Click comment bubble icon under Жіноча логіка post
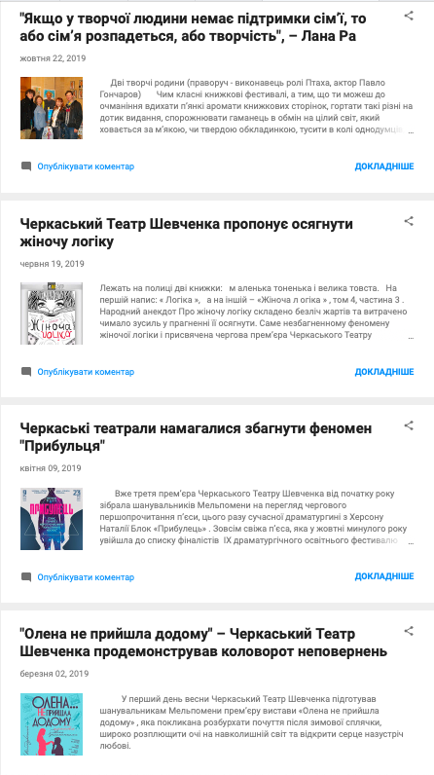434x775 pixels. [x=26, y=372]
